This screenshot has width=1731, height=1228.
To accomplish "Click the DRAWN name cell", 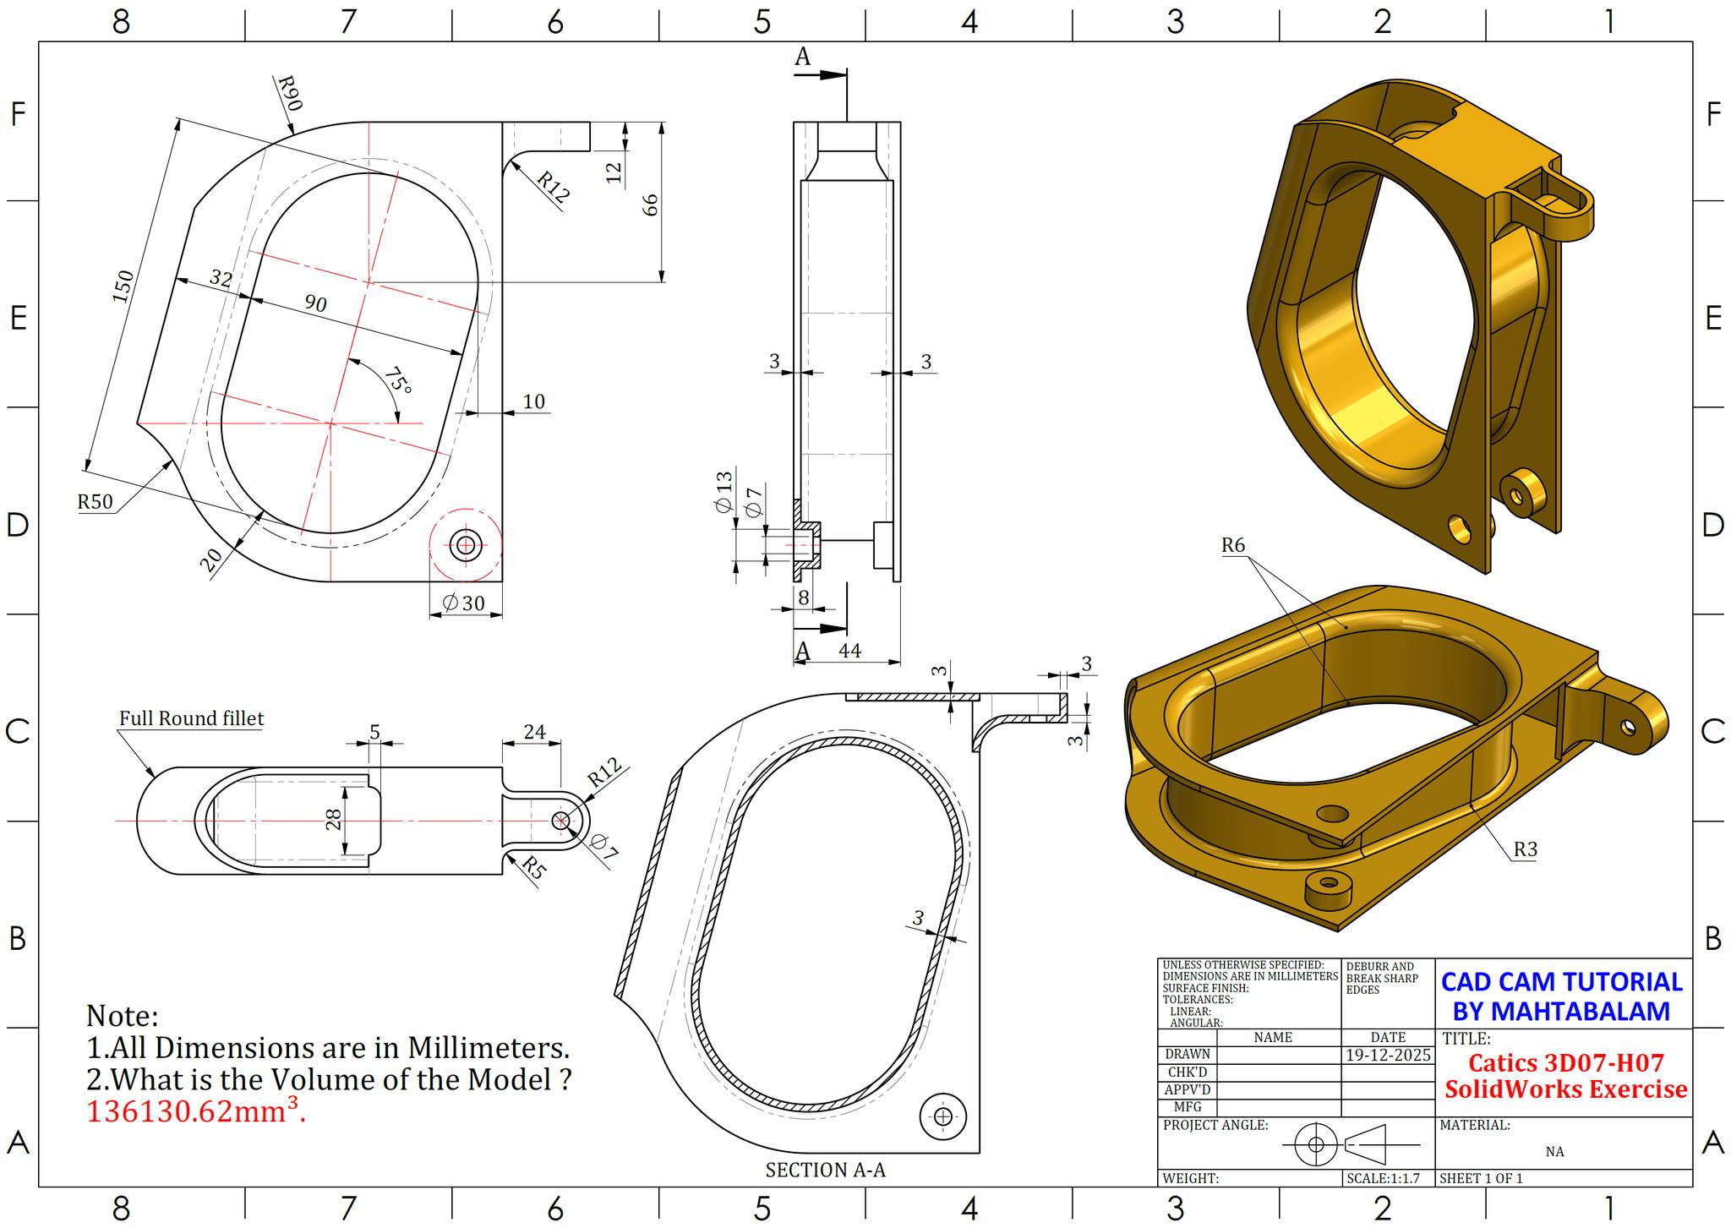I will pos(1277,1055).
